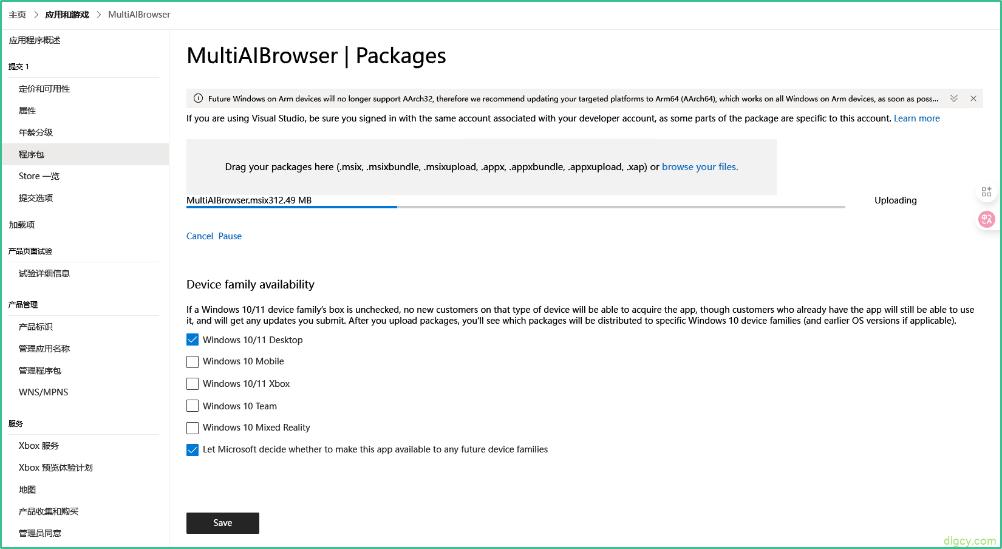Uncheck Windows 10/11 Desktop checkbox
The width and height of the screenshot is (1002, 549).
193,340
